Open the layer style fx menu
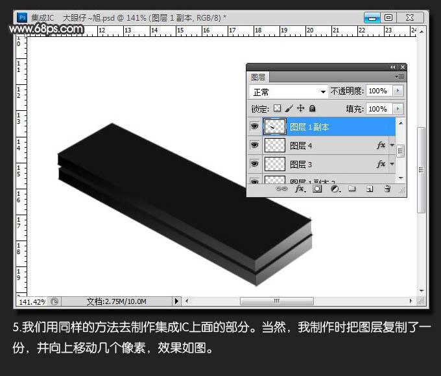441x376 pixels. tap(300, 189)
